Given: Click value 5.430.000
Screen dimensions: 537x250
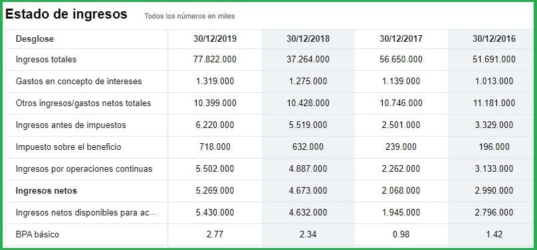Looking at the screenshot, I should [x=215, y=212].
